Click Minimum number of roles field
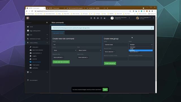This screenshot has width=181, height=102. (x=116, y=59)
